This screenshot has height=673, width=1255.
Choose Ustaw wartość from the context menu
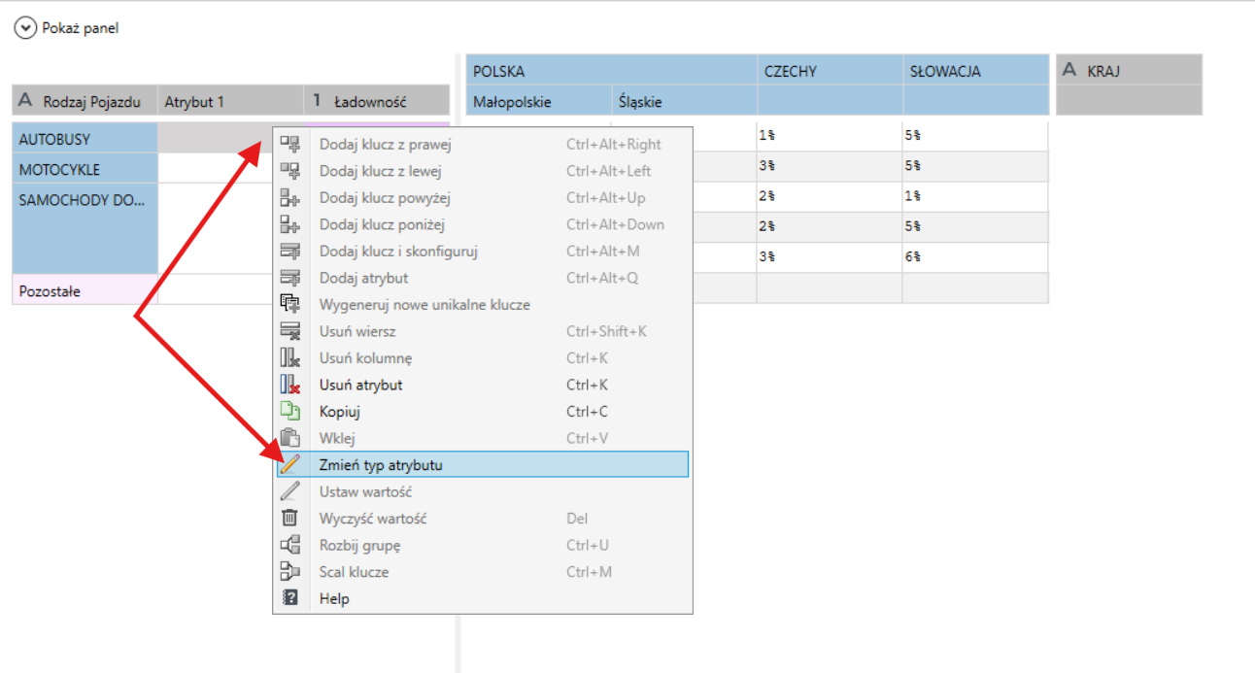point(483,491)
